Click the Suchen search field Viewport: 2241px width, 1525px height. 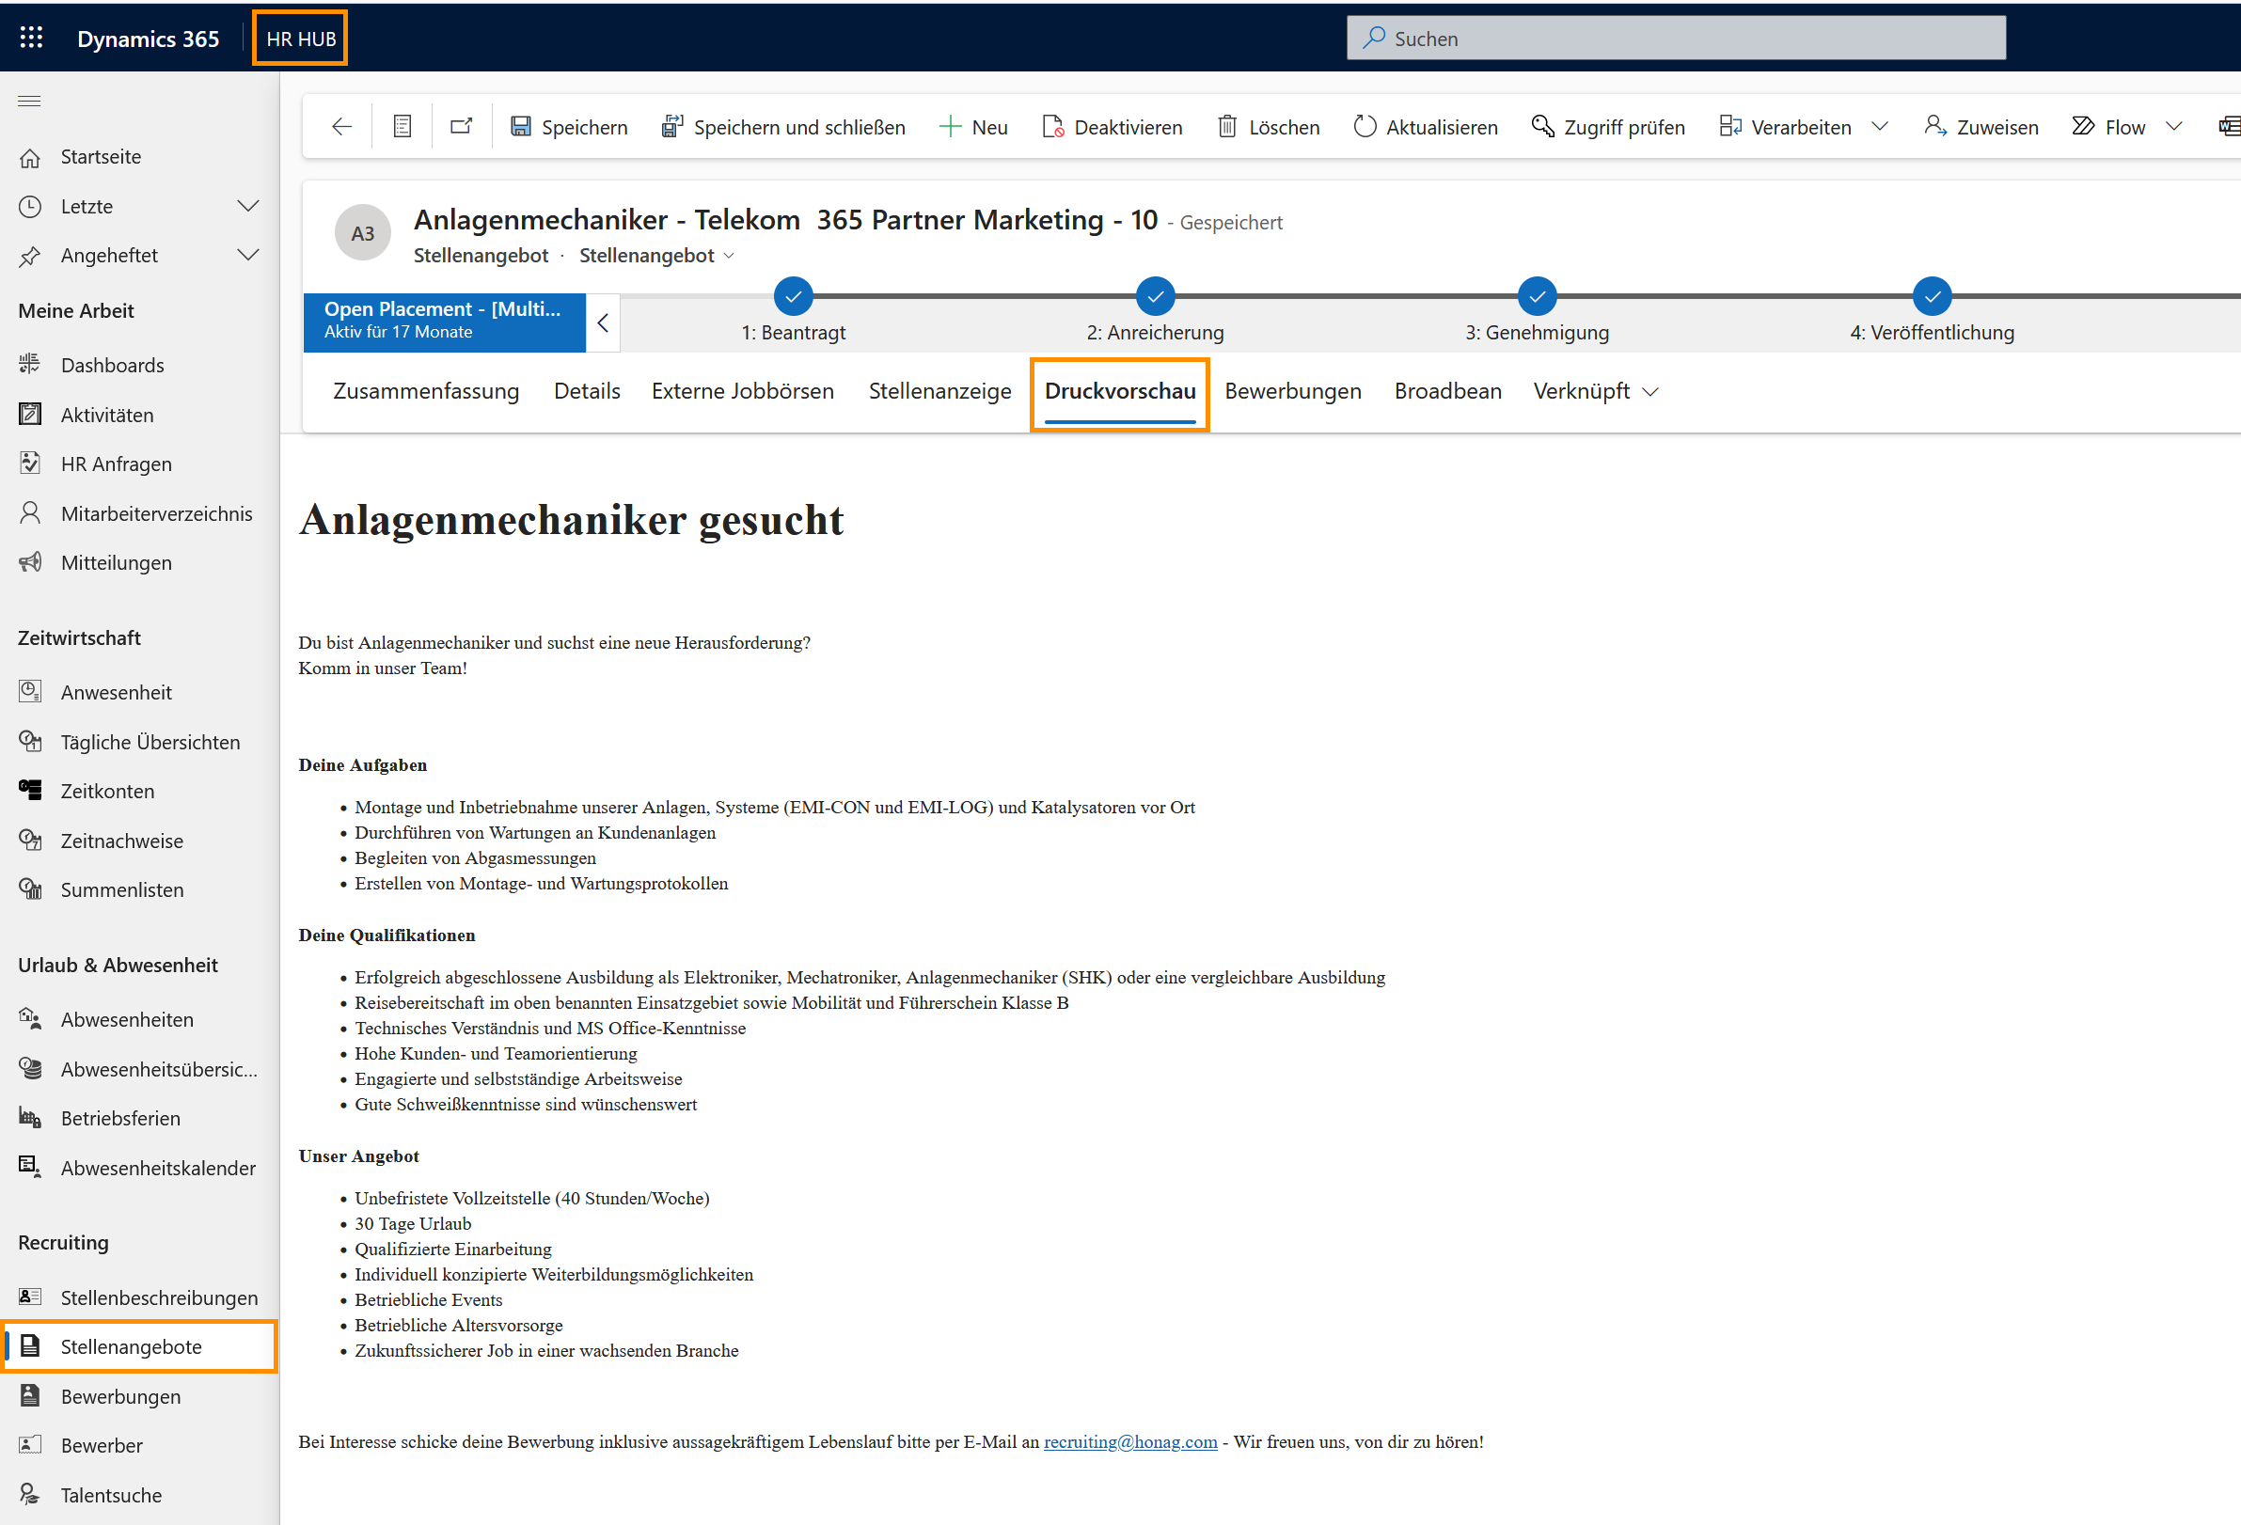pyautogui.click(x=1676, y=39)
